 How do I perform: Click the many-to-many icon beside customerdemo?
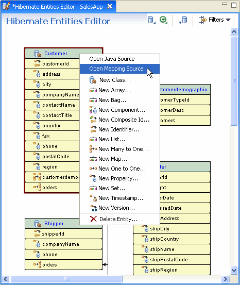pyautogui.click(x=37, y=177)
